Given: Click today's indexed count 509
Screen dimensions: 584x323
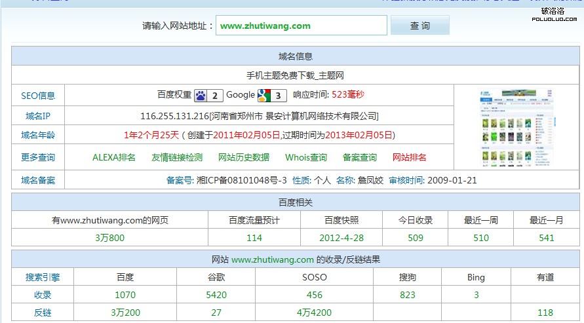Looking at the screenshot, I should [x=416, y=238].
